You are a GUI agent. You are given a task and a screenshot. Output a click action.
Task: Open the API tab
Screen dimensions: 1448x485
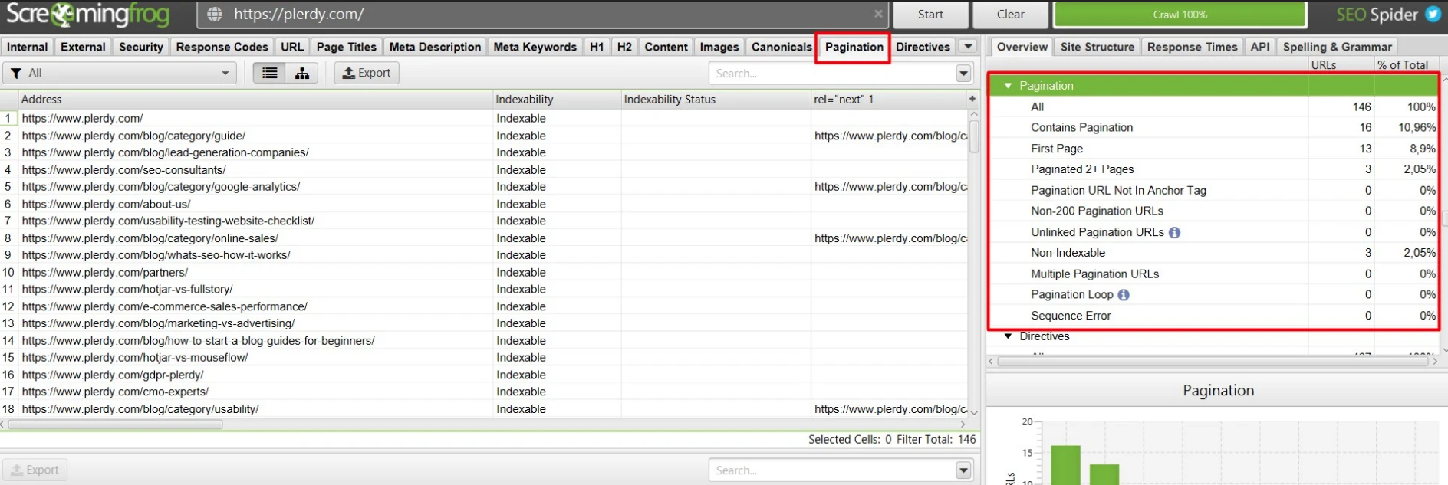[1259, 47]
